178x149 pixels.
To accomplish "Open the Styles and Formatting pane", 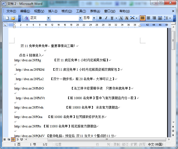I will tap(26, 18).
